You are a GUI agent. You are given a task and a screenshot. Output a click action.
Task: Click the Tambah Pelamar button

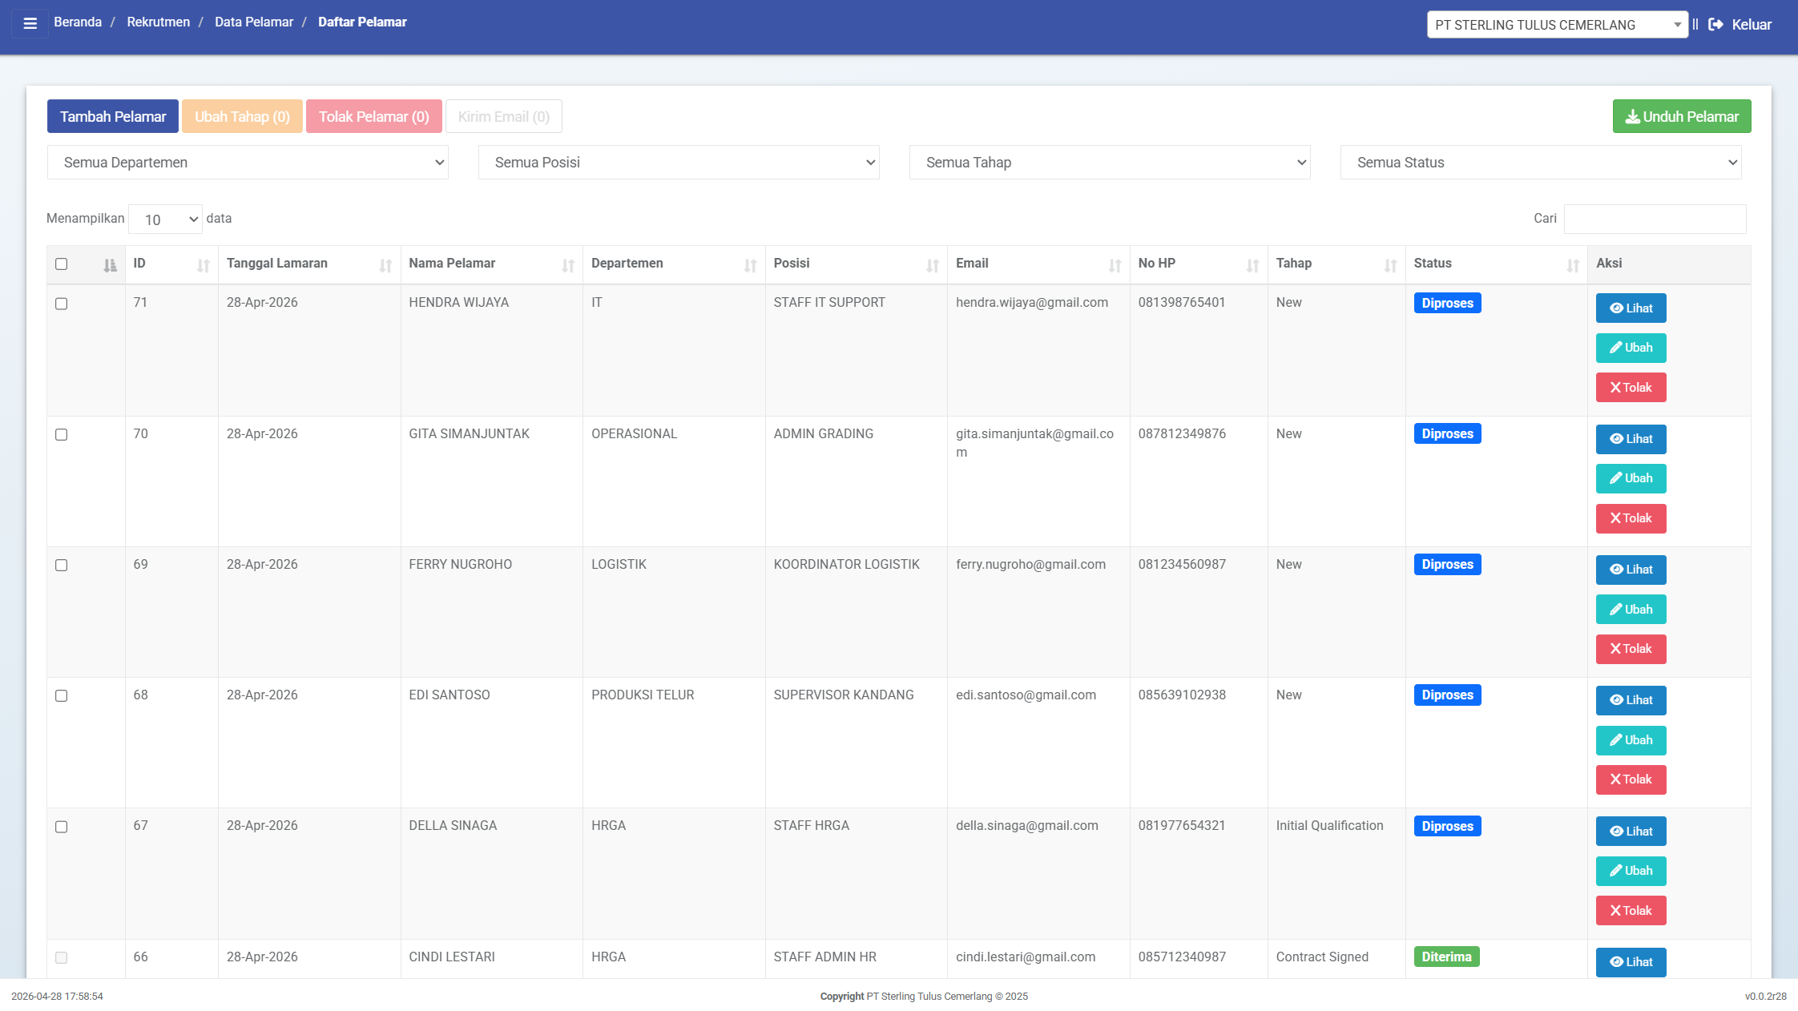113,117
